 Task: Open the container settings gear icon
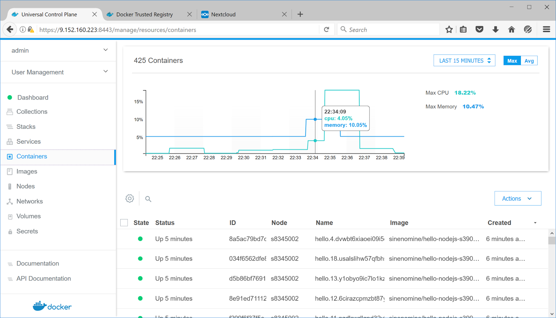(130, 199)
